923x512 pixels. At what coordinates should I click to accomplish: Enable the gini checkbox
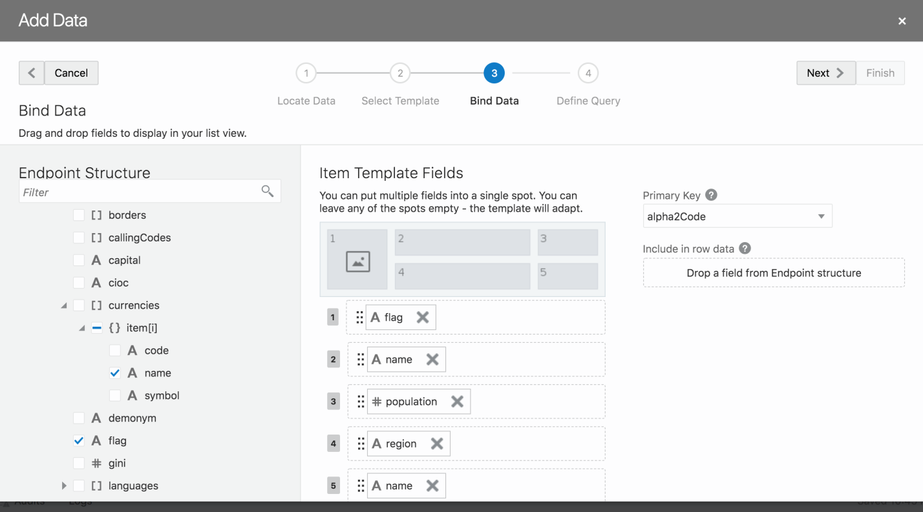(79, 463)
